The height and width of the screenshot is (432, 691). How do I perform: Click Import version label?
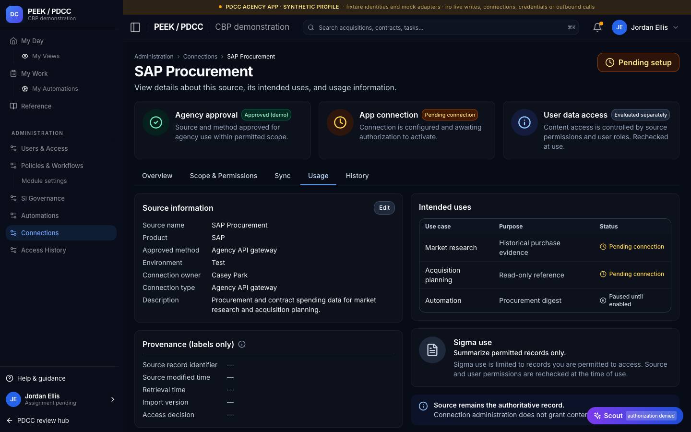coord(166,402)
